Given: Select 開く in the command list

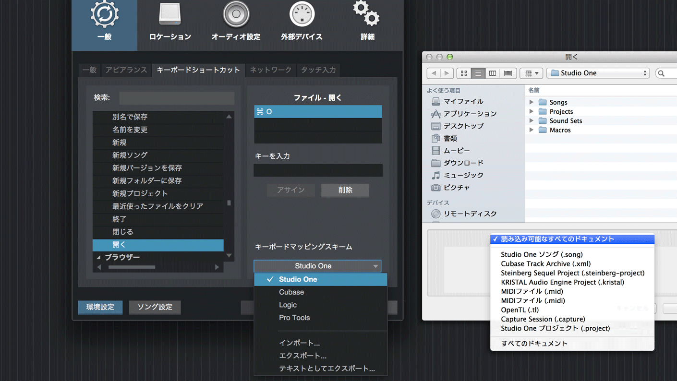Looking at the screenshot, I should tap(158, 245).
